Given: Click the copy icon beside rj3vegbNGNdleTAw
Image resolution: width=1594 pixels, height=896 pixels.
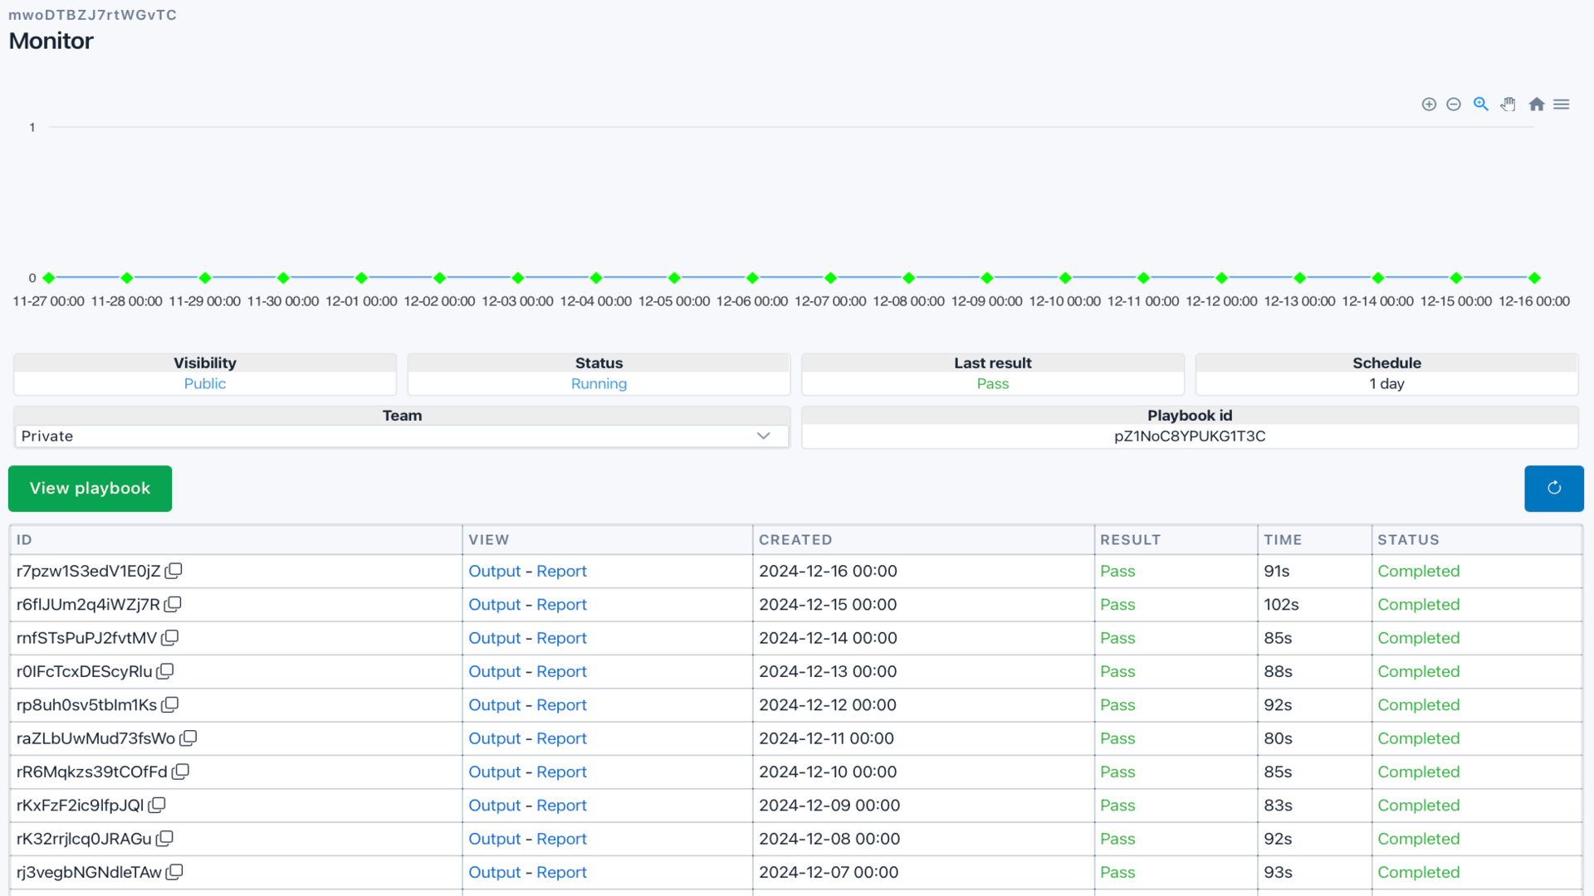Looking at the screenshot, I should pos(174,872).
